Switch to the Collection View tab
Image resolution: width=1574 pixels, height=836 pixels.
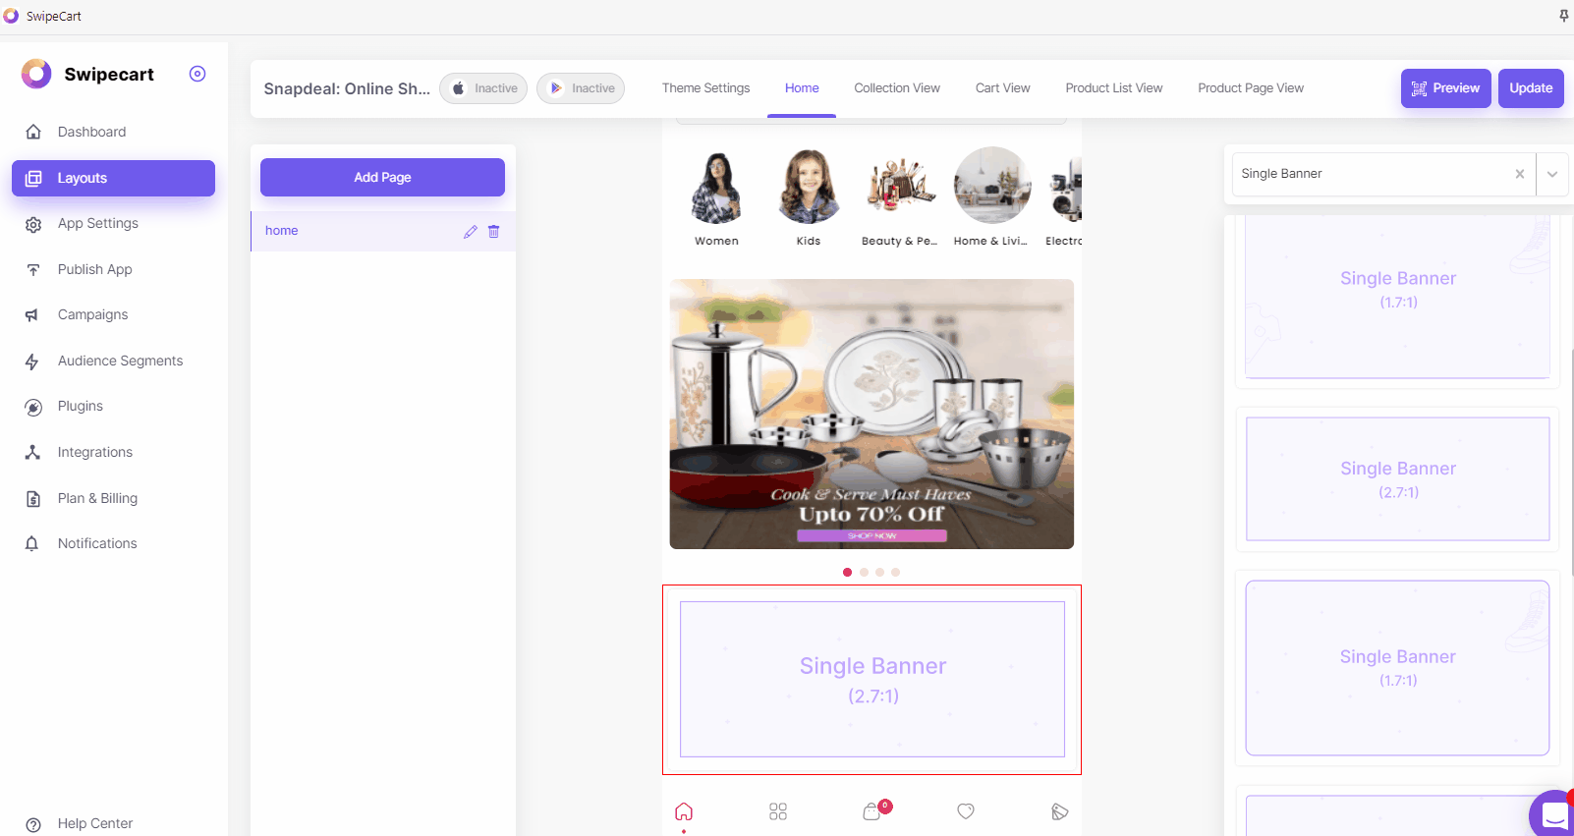[x=896, y=88]
